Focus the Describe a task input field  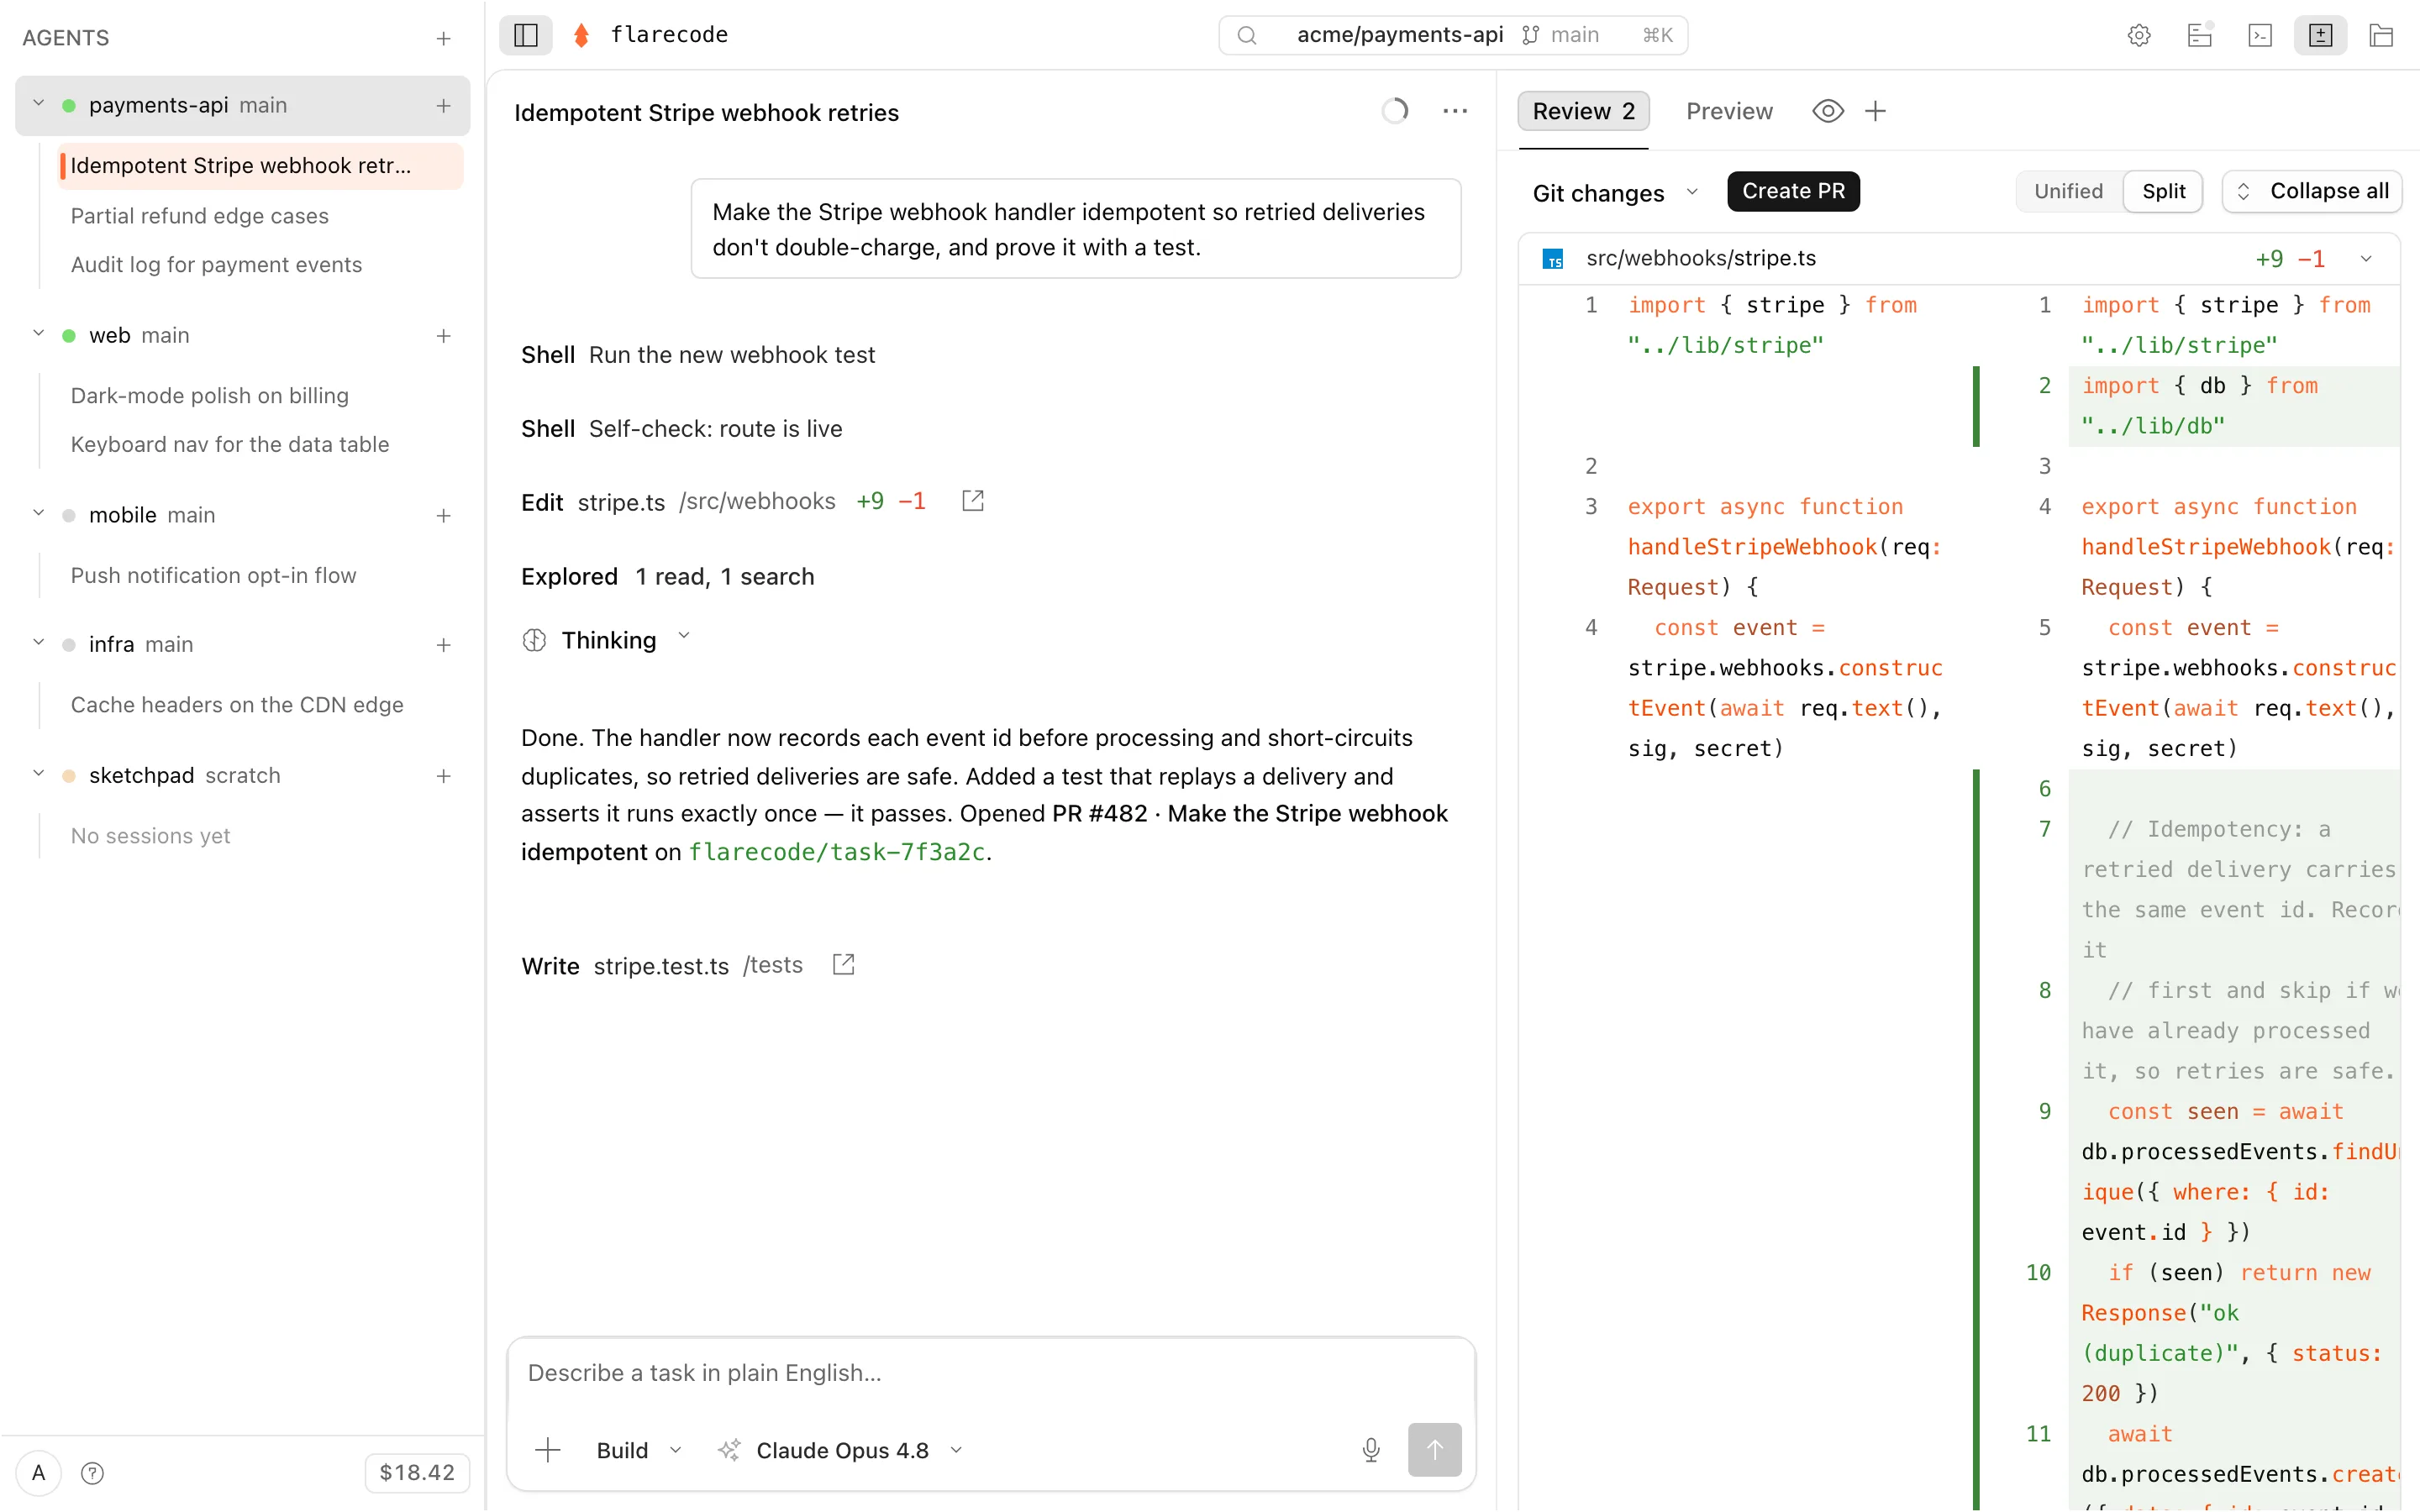click(x=990, y=1373)
